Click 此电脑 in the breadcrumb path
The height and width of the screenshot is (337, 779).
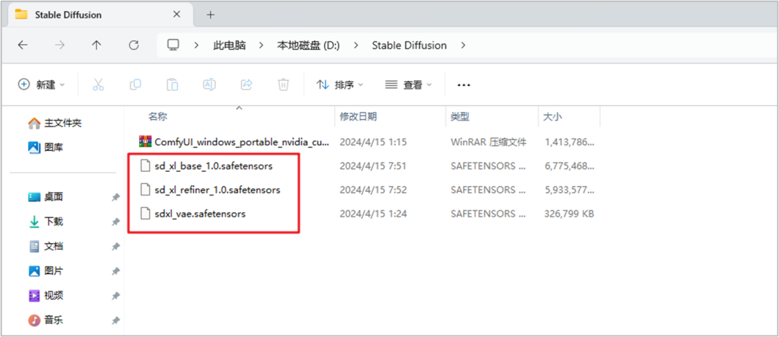229,45
